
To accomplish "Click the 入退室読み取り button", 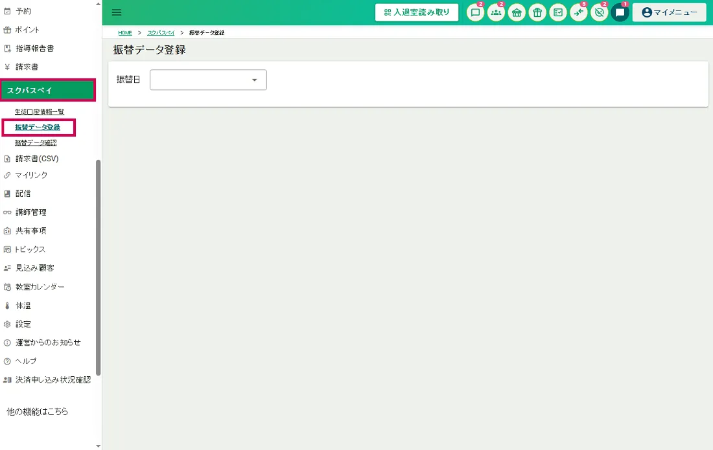I will coord(417,12).
